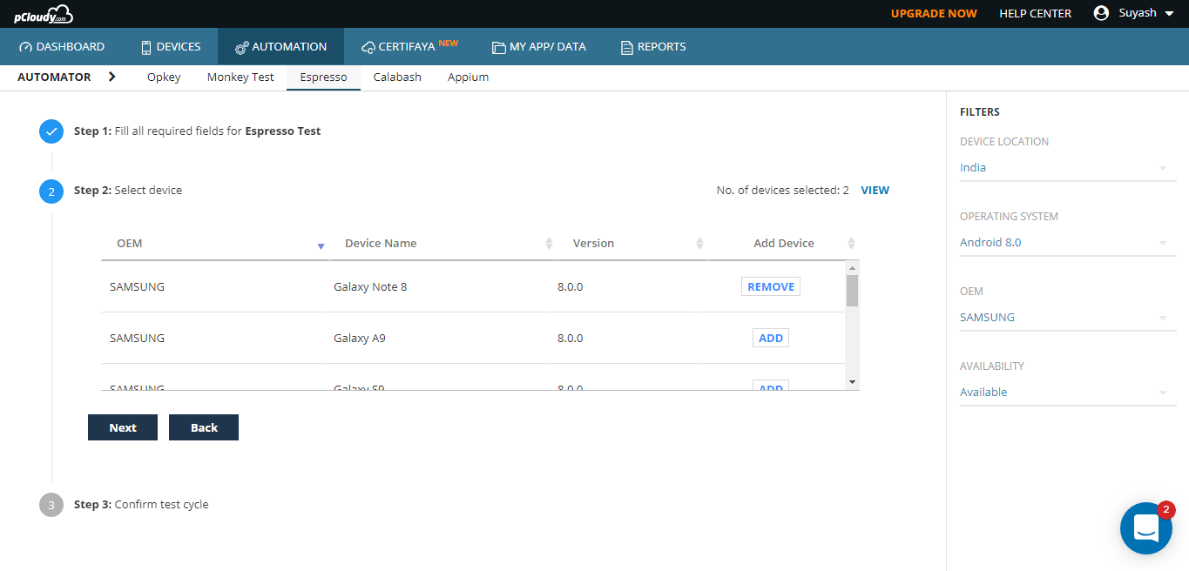Image resolution: width=1189 pixels, height=571 pixels.
Task: Click the Automation gears icon
Action: 241,47
